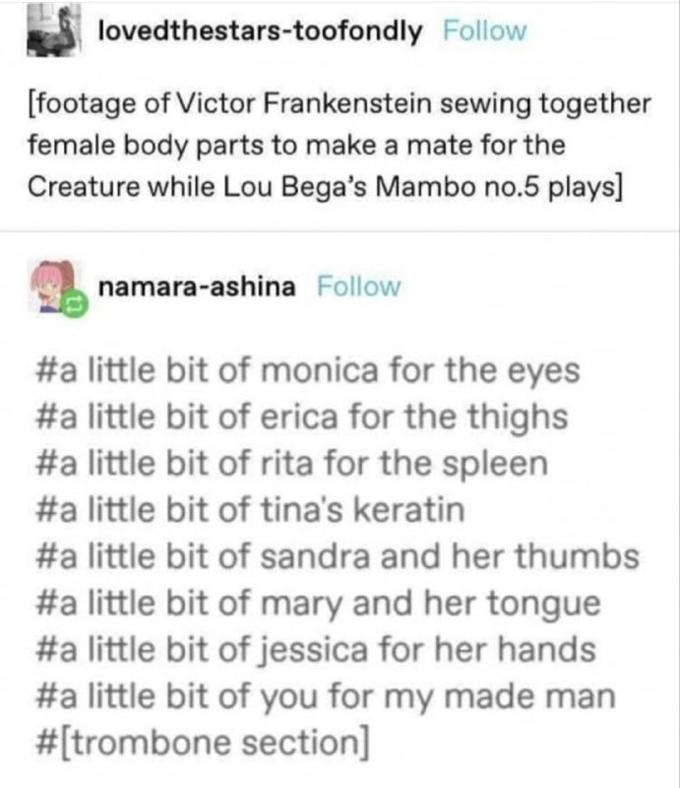
Task: Open lovedthestars-toofondly profile avatar
Action: (x=54, y=31)
